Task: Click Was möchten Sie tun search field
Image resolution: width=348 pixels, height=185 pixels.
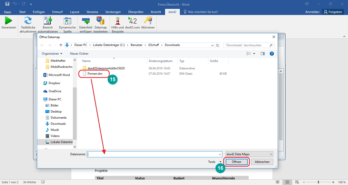Action: (x=201, y=12)
